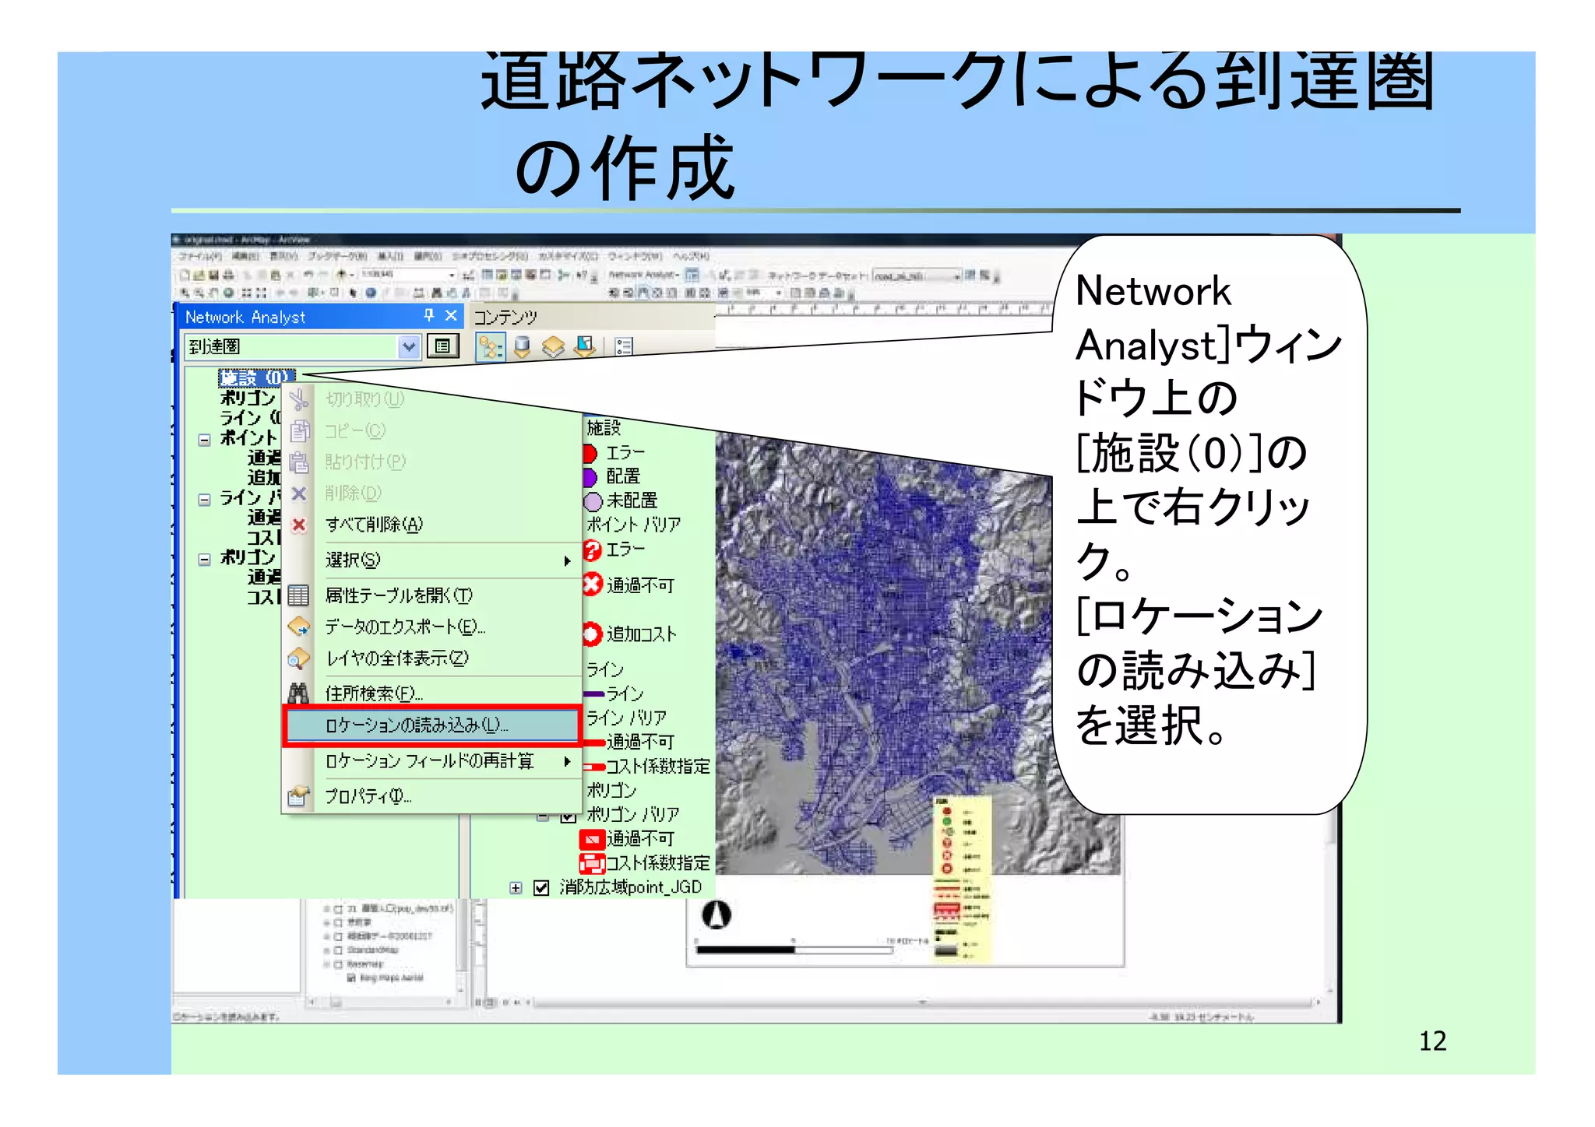Screen dimensions: 1595x1127
Task: Choose データのエクスポート (Export Data) entry
Action: point(432,627)
